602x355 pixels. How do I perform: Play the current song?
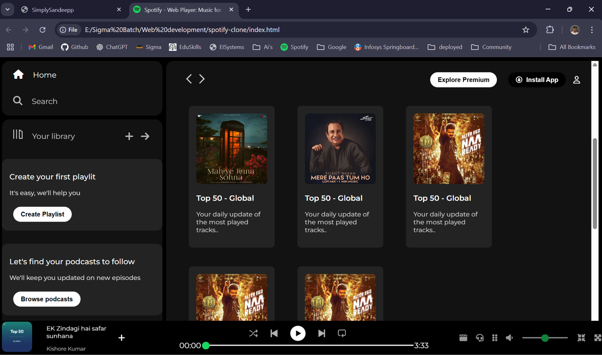coord(298,333)
